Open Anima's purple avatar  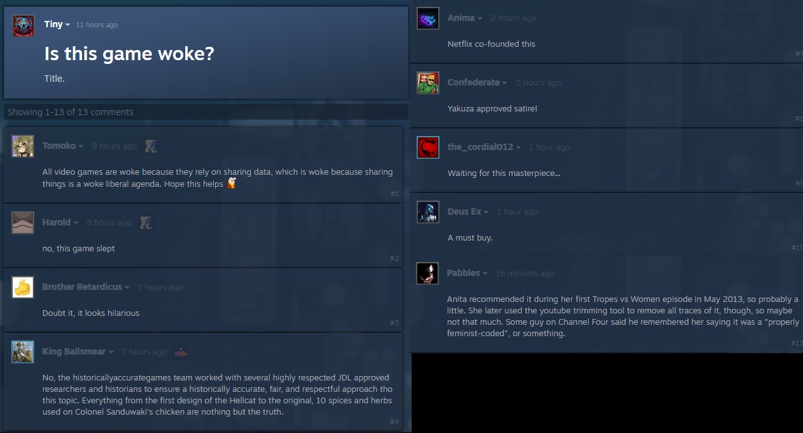pyautogui.click(x=428, y=18)
